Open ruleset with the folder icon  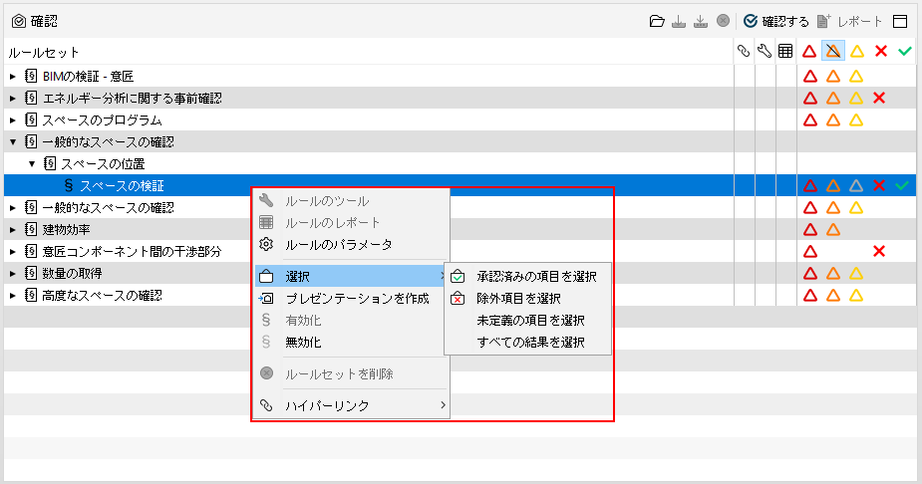click(x=657, y=21)
